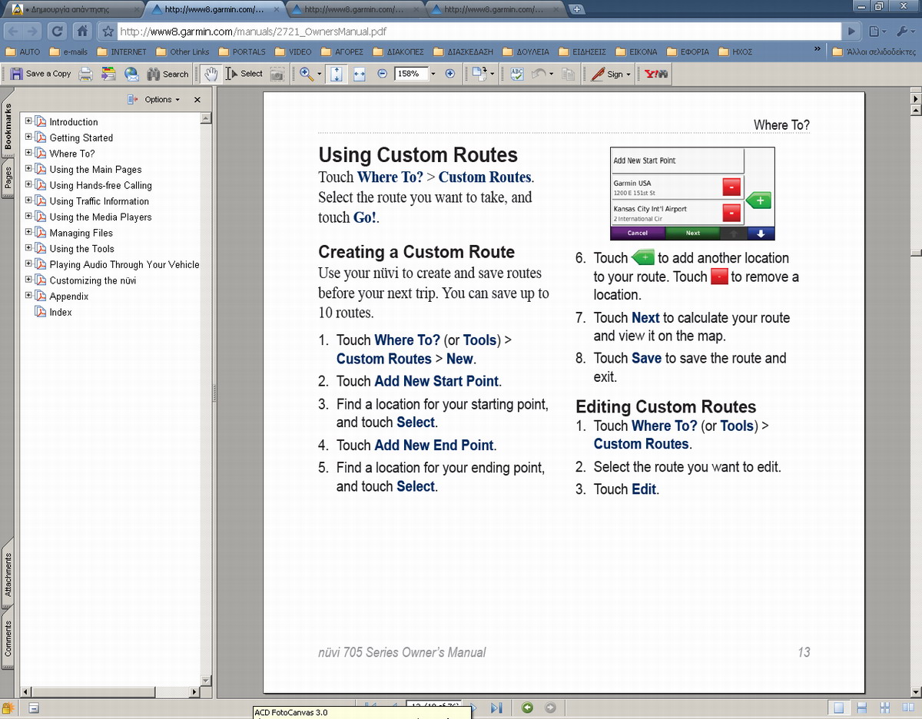Screen dimensions: 922x719
Task: Open the INTERNET bookmarks folder
Action: coord(121,52)
